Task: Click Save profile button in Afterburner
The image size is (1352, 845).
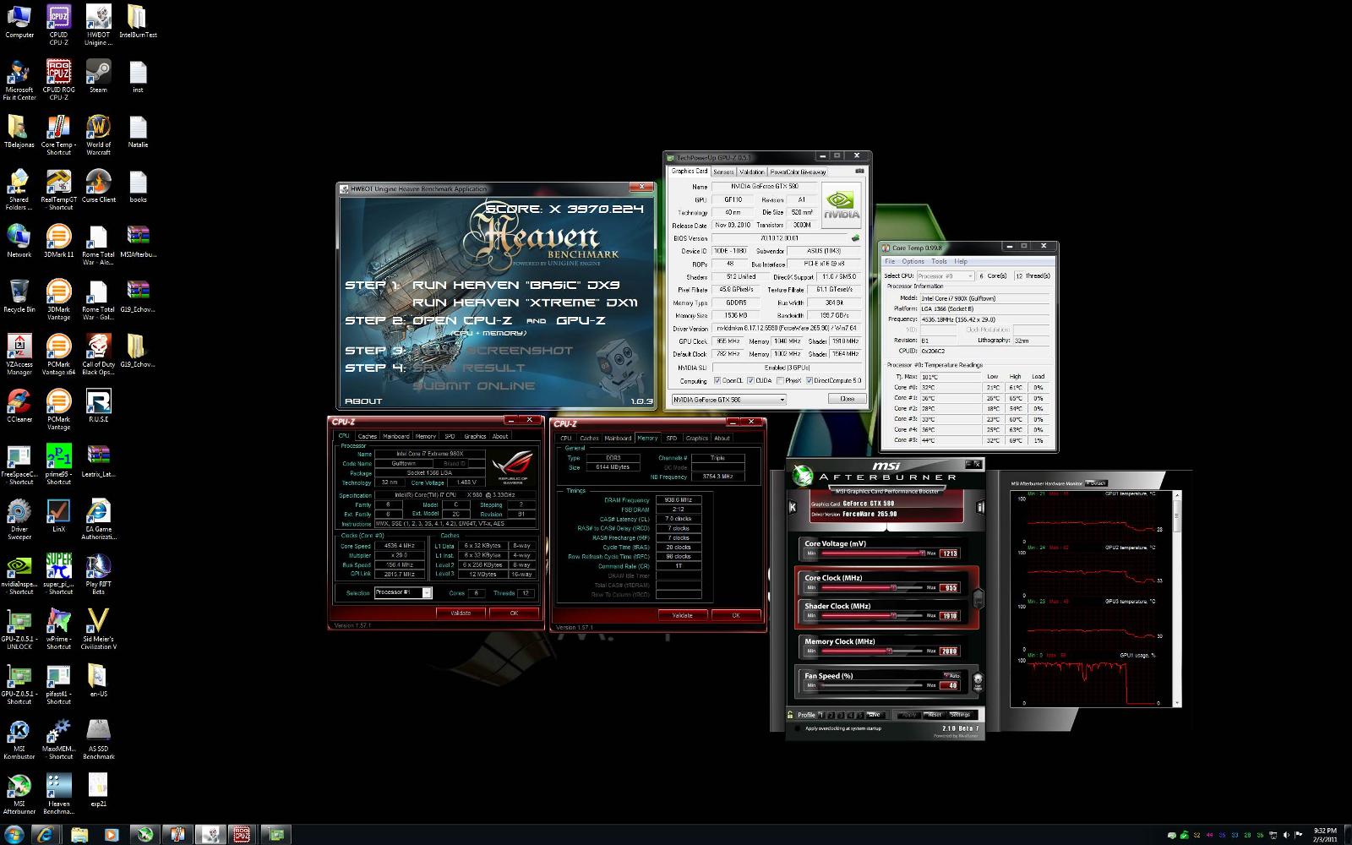Action: coord(875,715)
